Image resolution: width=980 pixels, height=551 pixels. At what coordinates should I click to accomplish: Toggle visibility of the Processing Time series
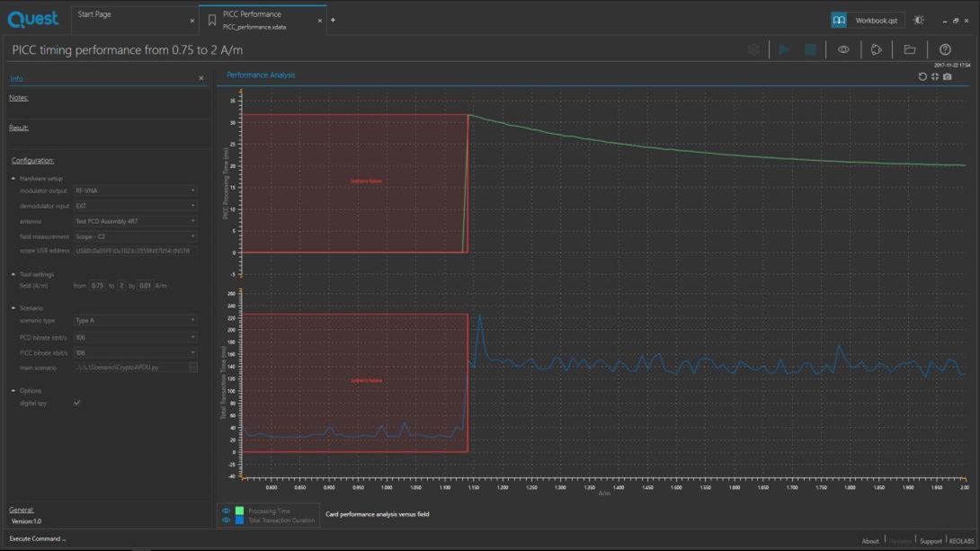[227, 511]
